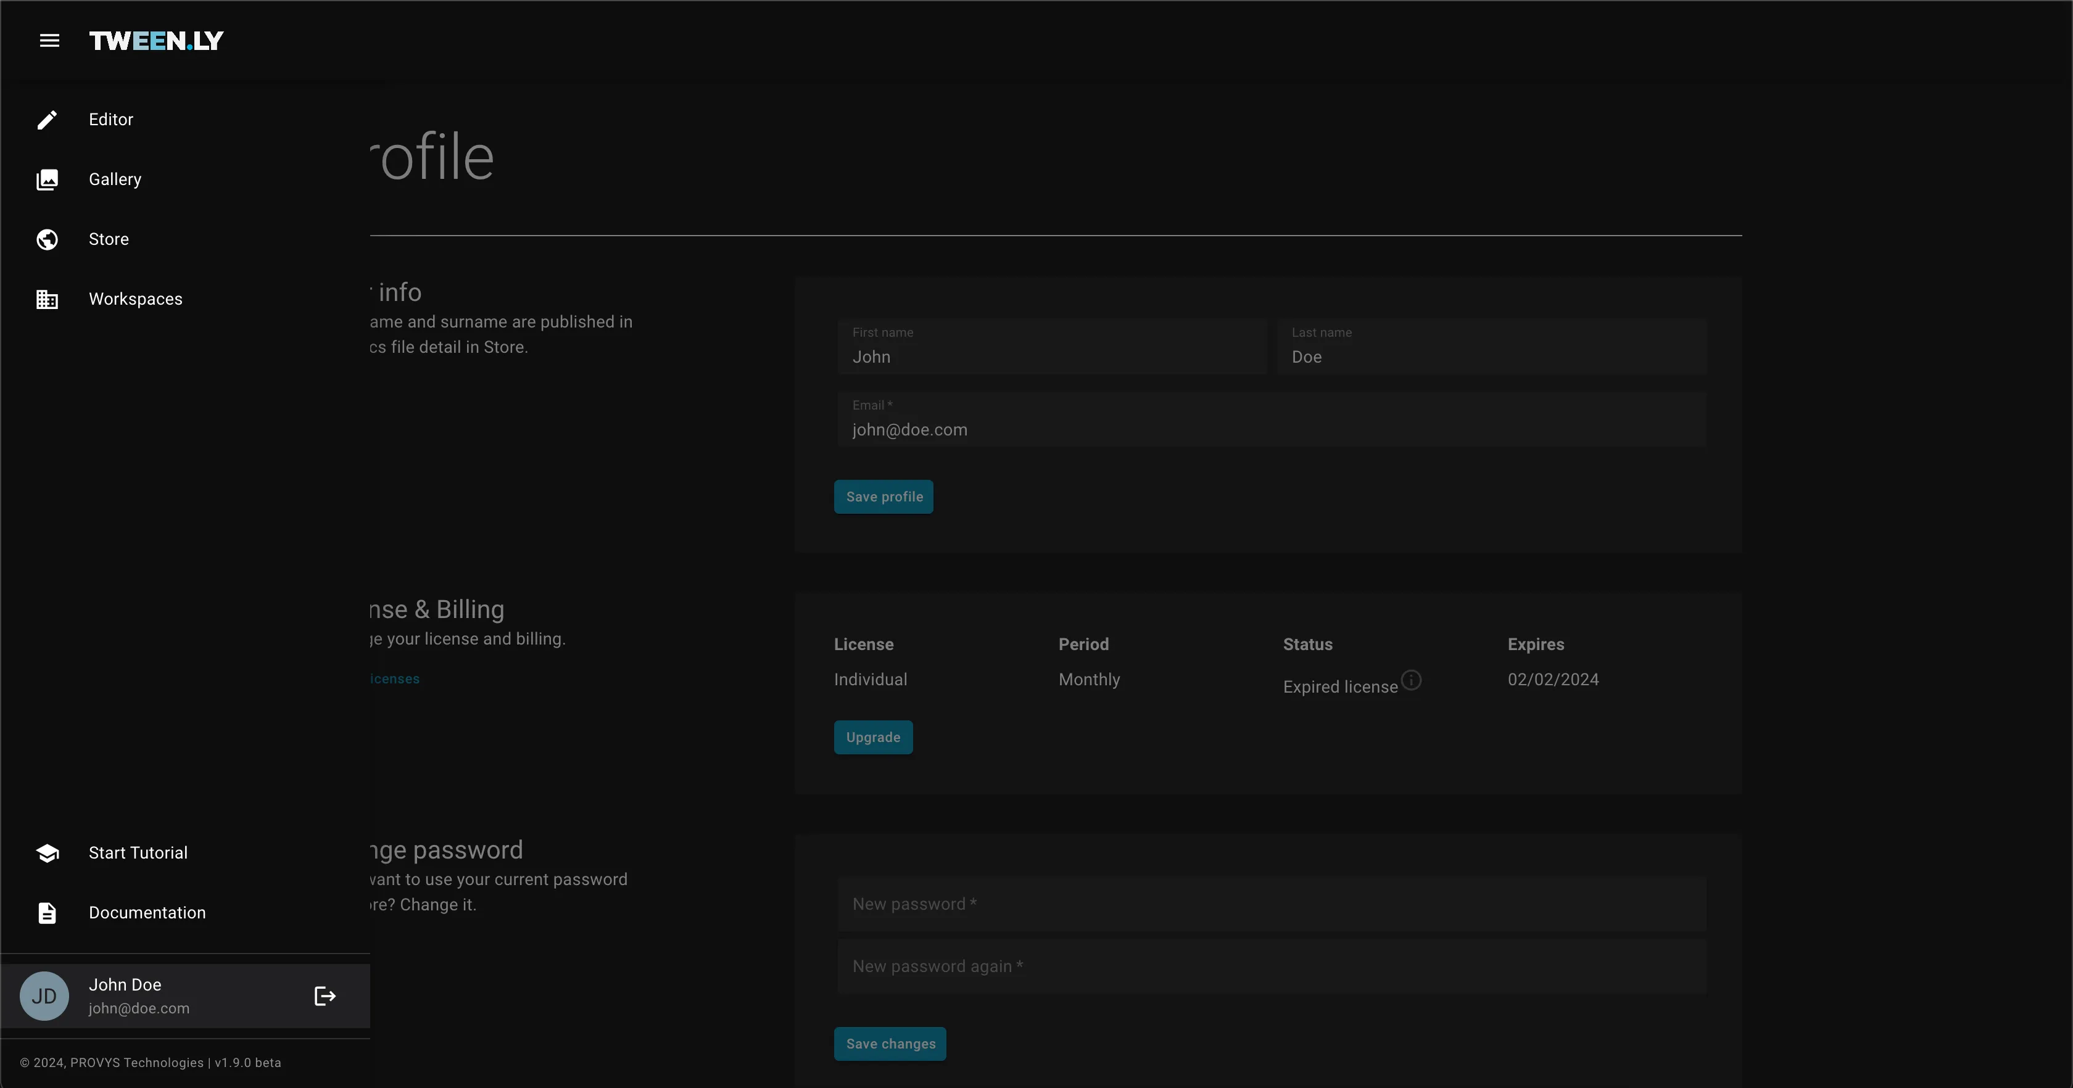Viewport: 2073px width, 1088px height.
Task: Click the John Doe name in the sidebar
Action: [125, 985]
